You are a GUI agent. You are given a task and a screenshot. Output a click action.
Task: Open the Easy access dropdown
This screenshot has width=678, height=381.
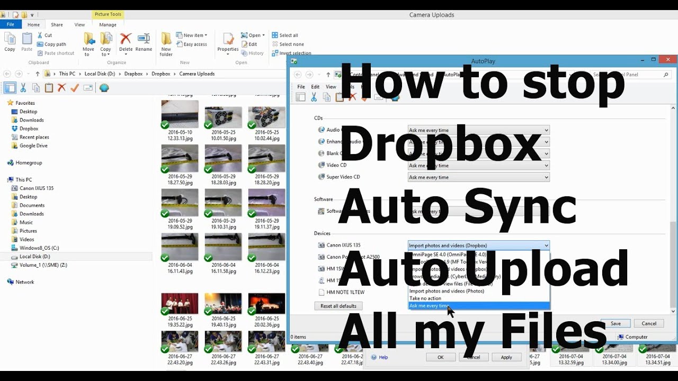(192, 44)
